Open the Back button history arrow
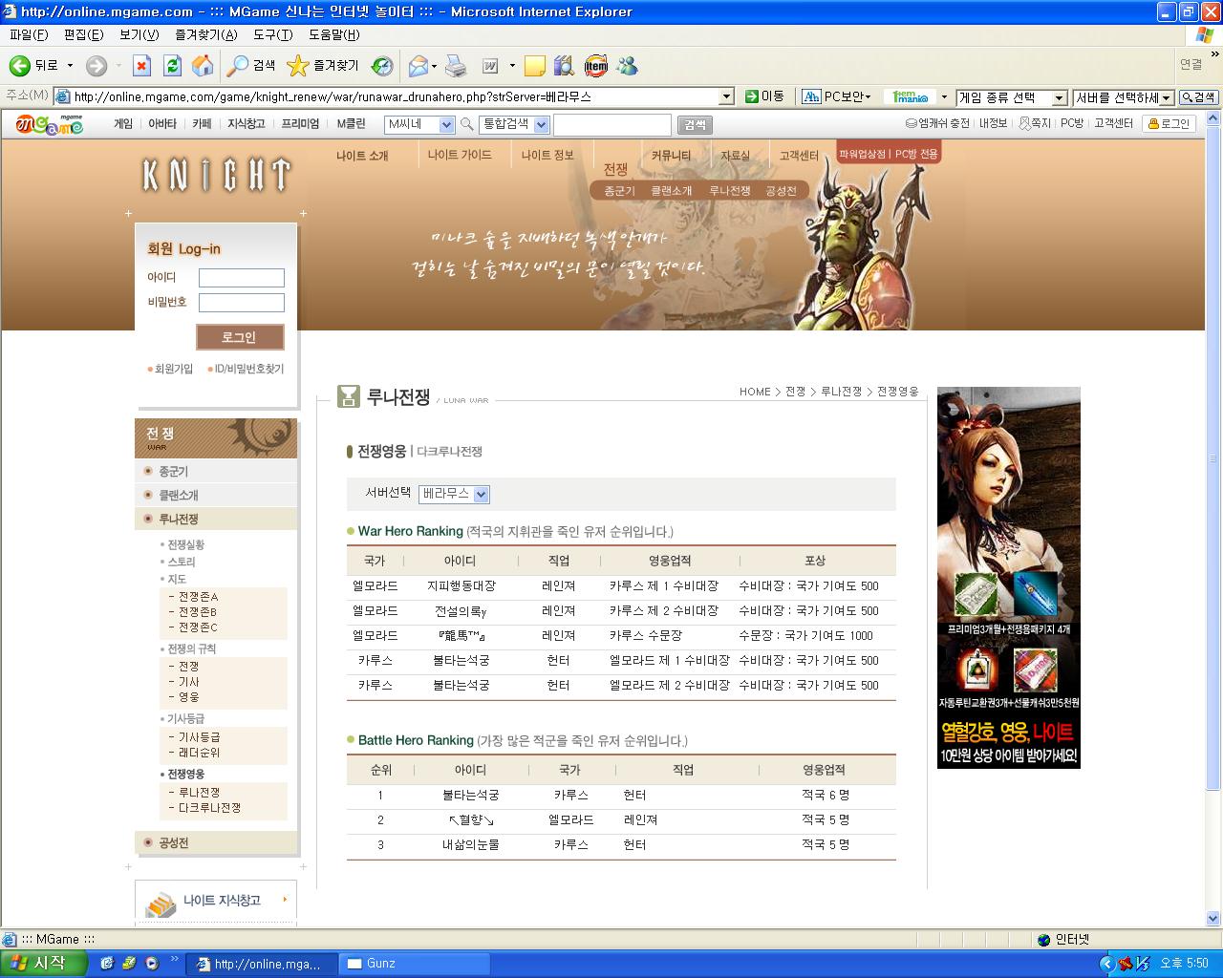The height and width of the screenshot is (978, 1223). click(70, 65)
